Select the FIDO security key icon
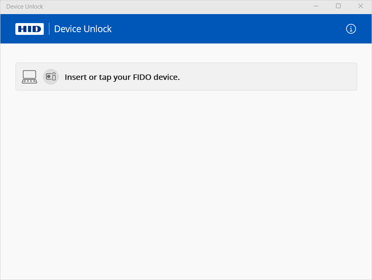Screen dimensions: 372x280 [x=51, y=77]
